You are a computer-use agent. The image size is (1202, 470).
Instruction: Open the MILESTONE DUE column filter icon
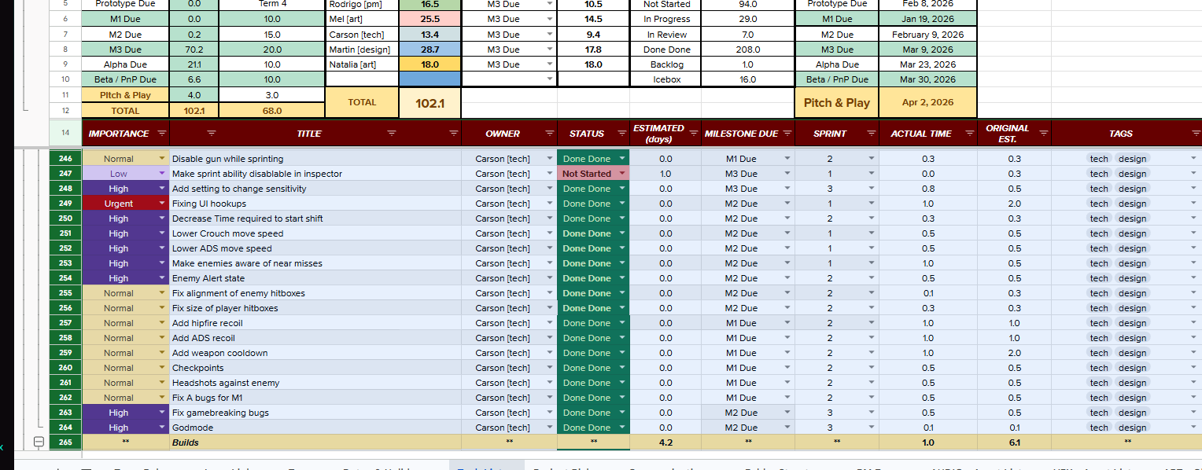tap(787, 134)
